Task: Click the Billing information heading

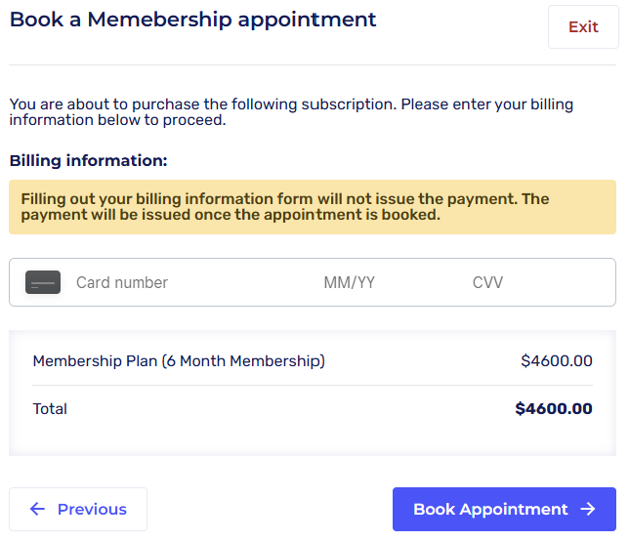Action: (x=89, y=160)
